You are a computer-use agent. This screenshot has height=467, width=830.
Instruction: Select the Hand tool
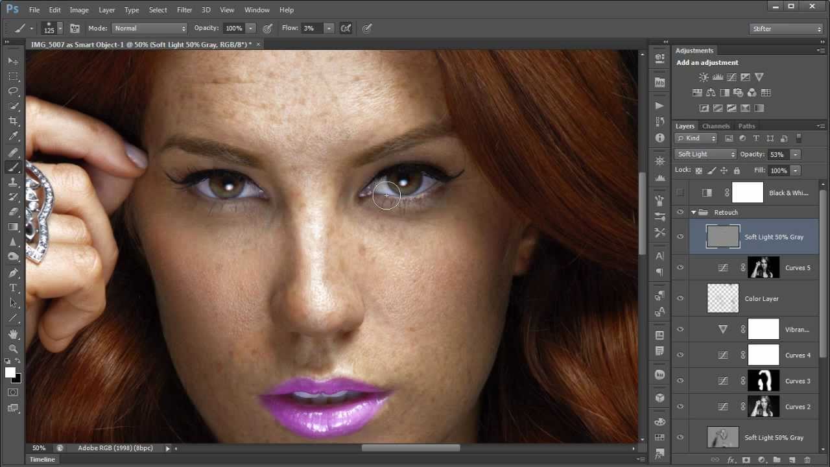click(13, 334)
